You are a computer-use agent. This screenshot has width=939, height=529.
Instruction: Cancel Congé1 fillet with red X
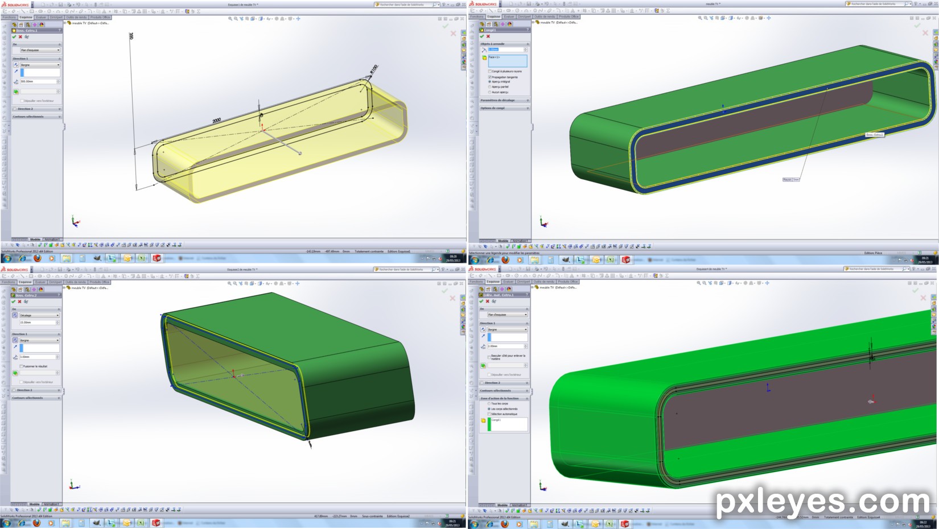point(488,36)
